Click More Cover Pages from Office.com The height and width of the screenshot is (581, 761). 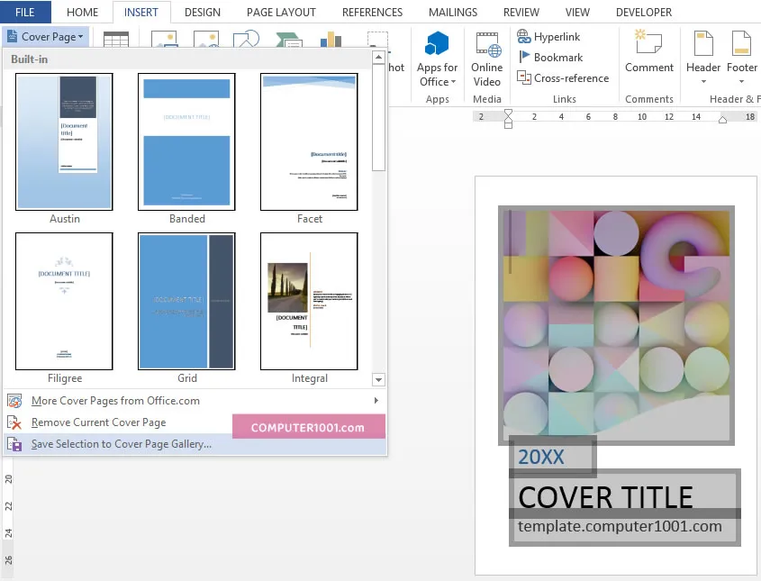(114, 400)
